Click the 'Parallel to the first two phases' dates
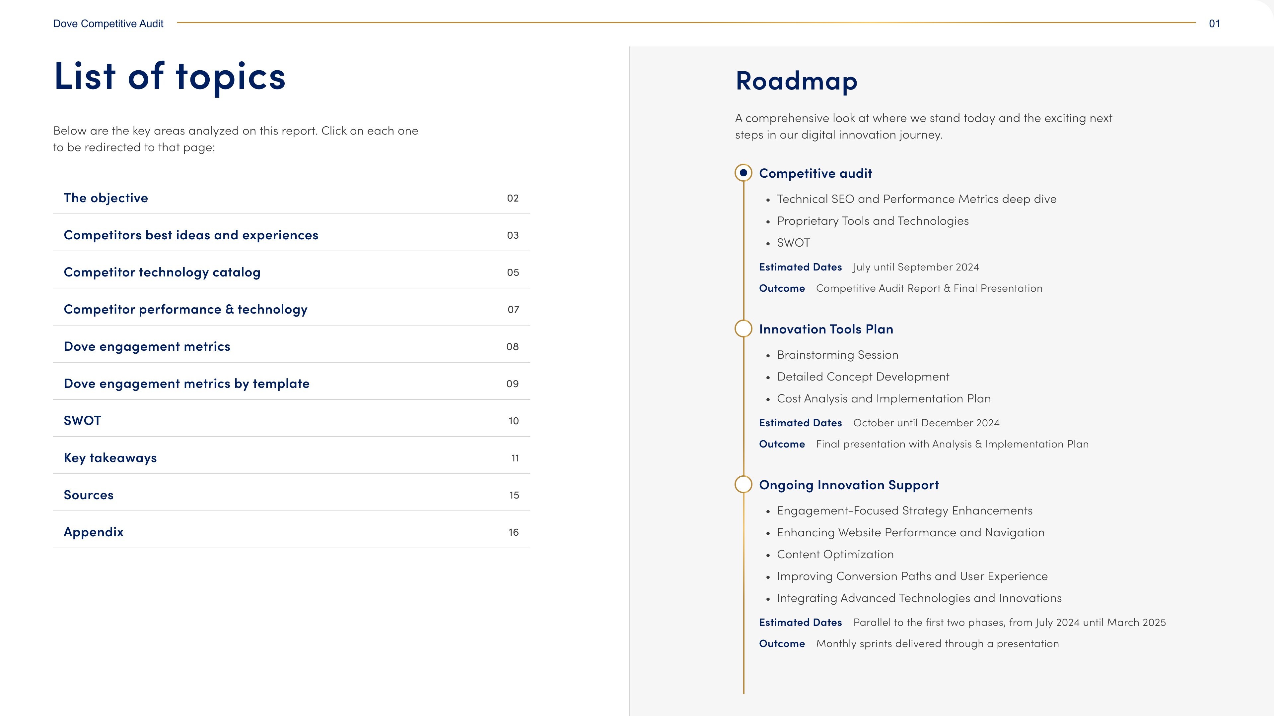Image resolution: width=1274 pixels, height=716 pixels. 1009,622
